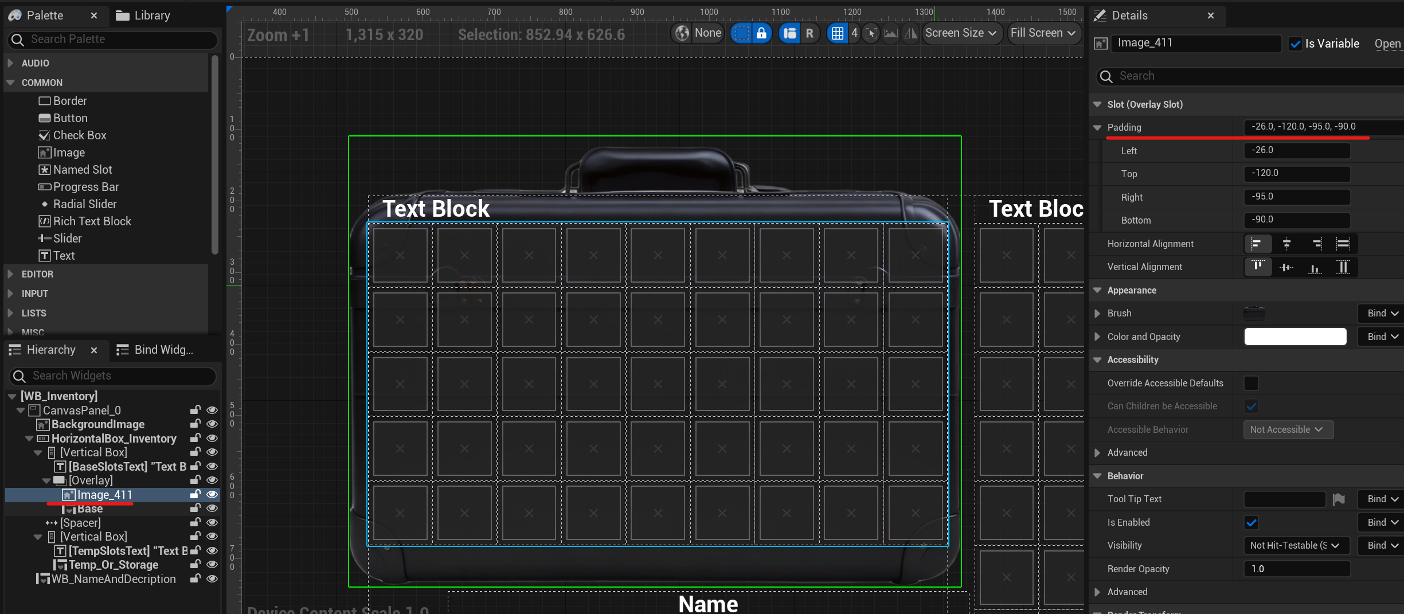Set vertical alignment to bottom
Screen dimensions: 1404x614
pyautogui.click(x=1315, y=267)
